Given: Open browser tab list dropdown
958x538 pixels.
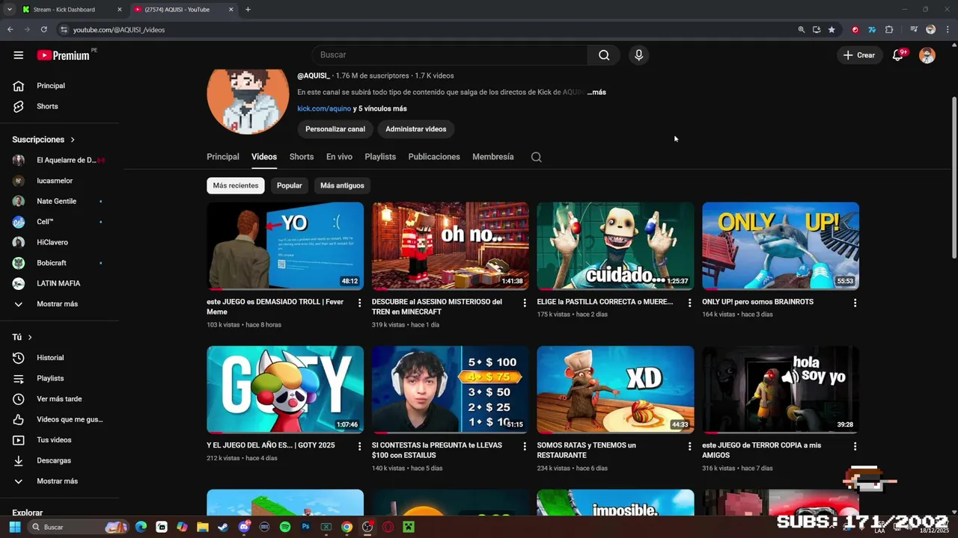Looking at the screenshot, I should [9, 10].
